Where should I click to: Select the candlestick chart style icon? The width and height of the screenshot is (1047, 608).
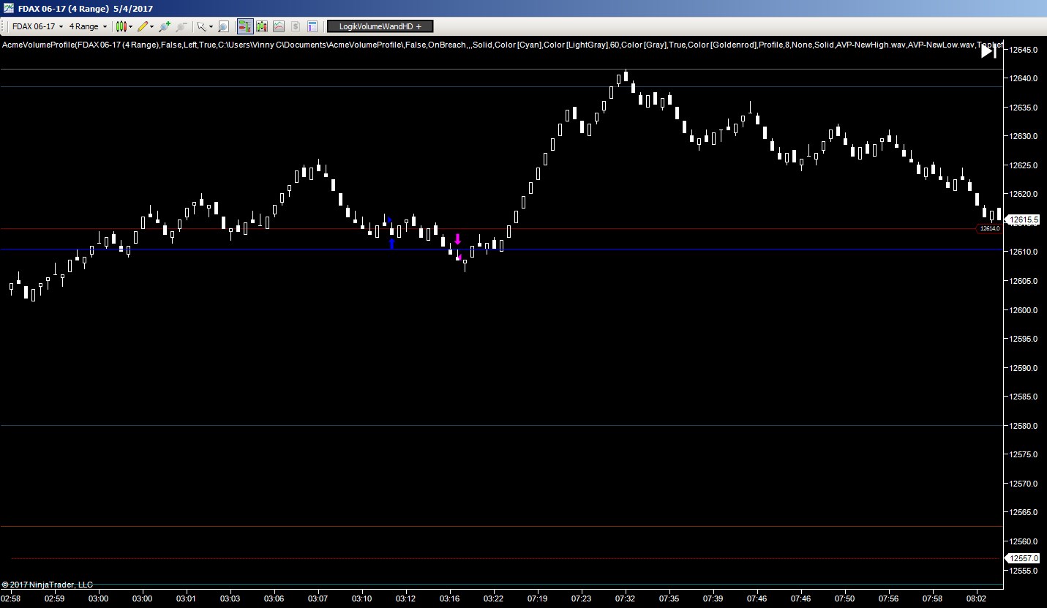(121, 26)
